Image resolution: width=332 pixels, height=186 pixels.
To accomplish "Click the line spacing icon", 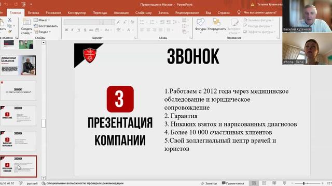I will [x=175, y=22].
